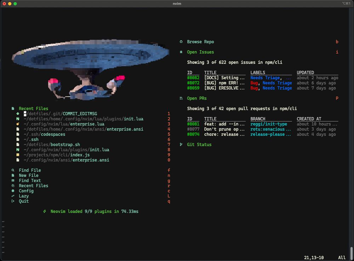Image resolution: width=354 pixels, height=261 pixels.
Task: Choose Find Text
Action: click(x=30, y=180)
